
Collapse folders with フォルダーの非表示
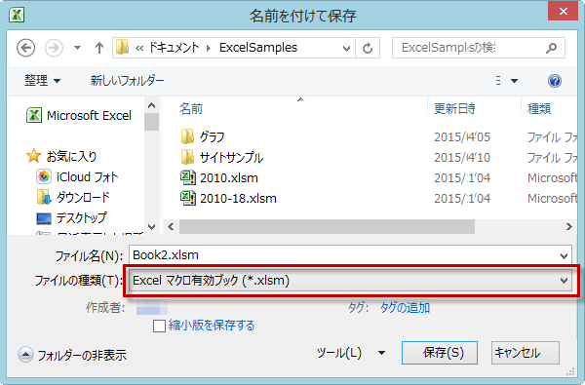click(72, 355)
